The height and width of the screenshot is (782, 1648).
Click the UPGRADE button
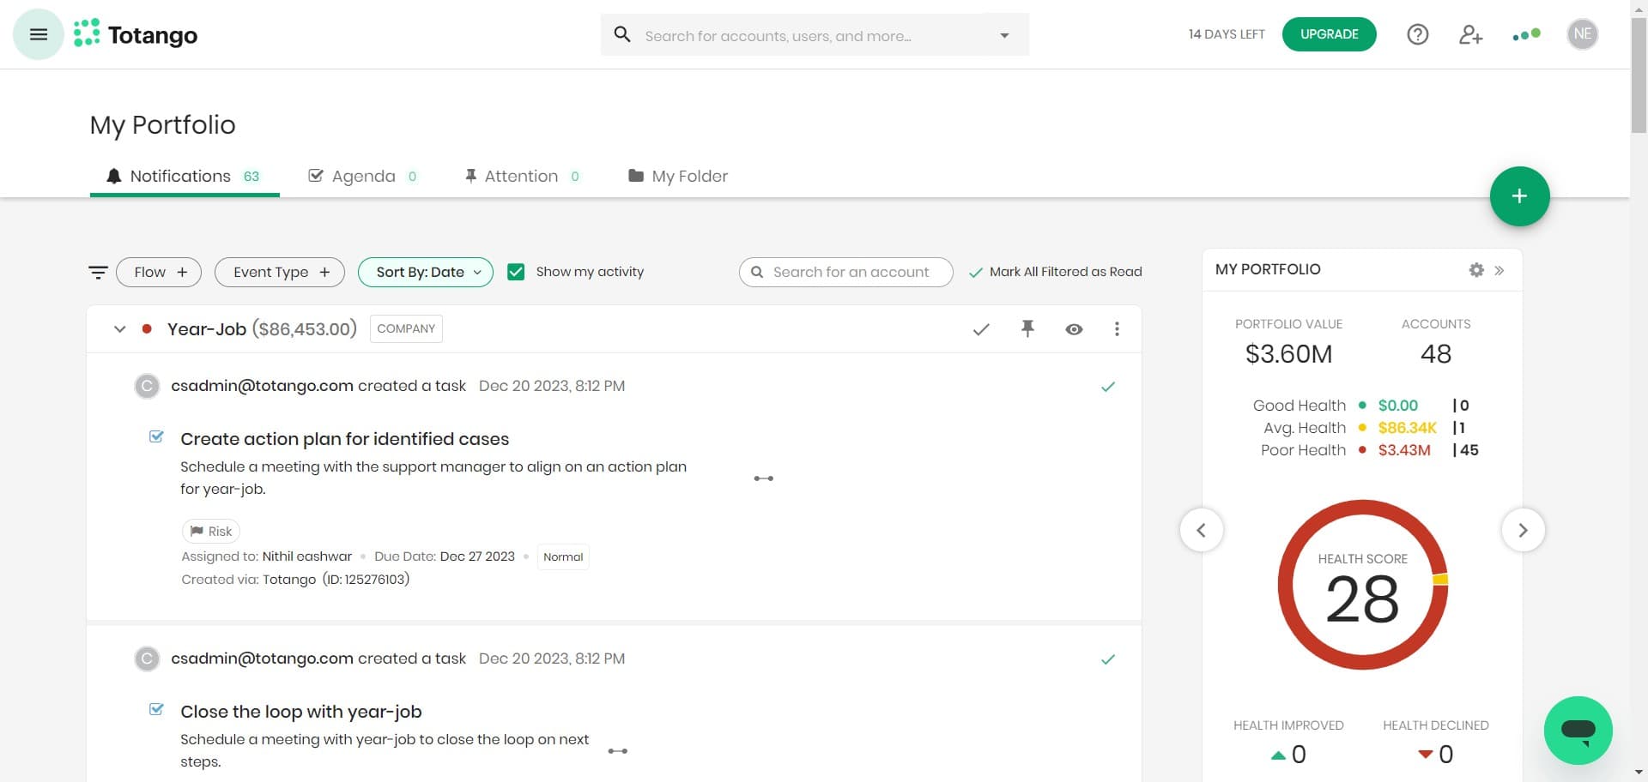[1329, 34]
